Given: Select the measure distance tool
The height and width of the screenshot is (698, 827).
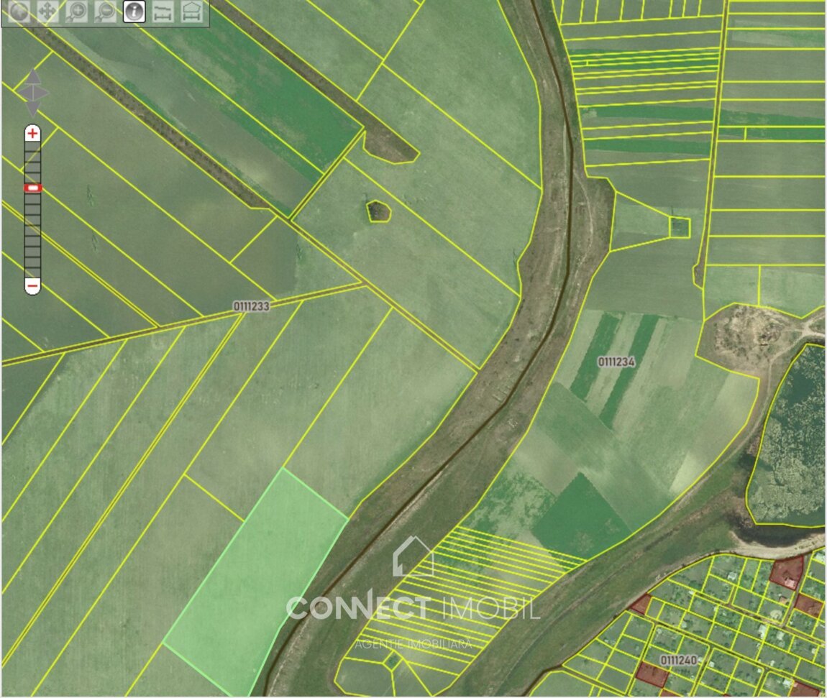Looking at the screenshot, I should pos(163,12).
